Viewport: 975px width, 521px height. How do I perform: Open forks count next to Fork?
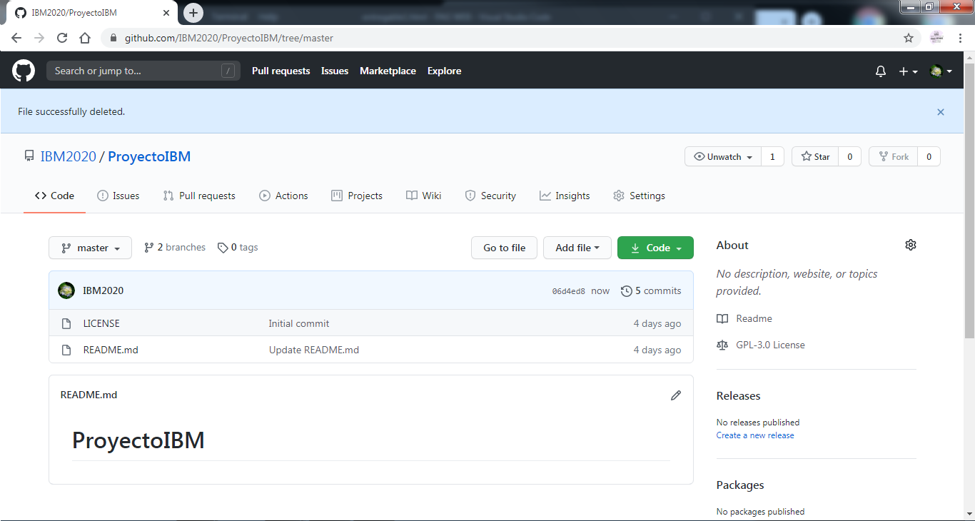coord(929,156)
